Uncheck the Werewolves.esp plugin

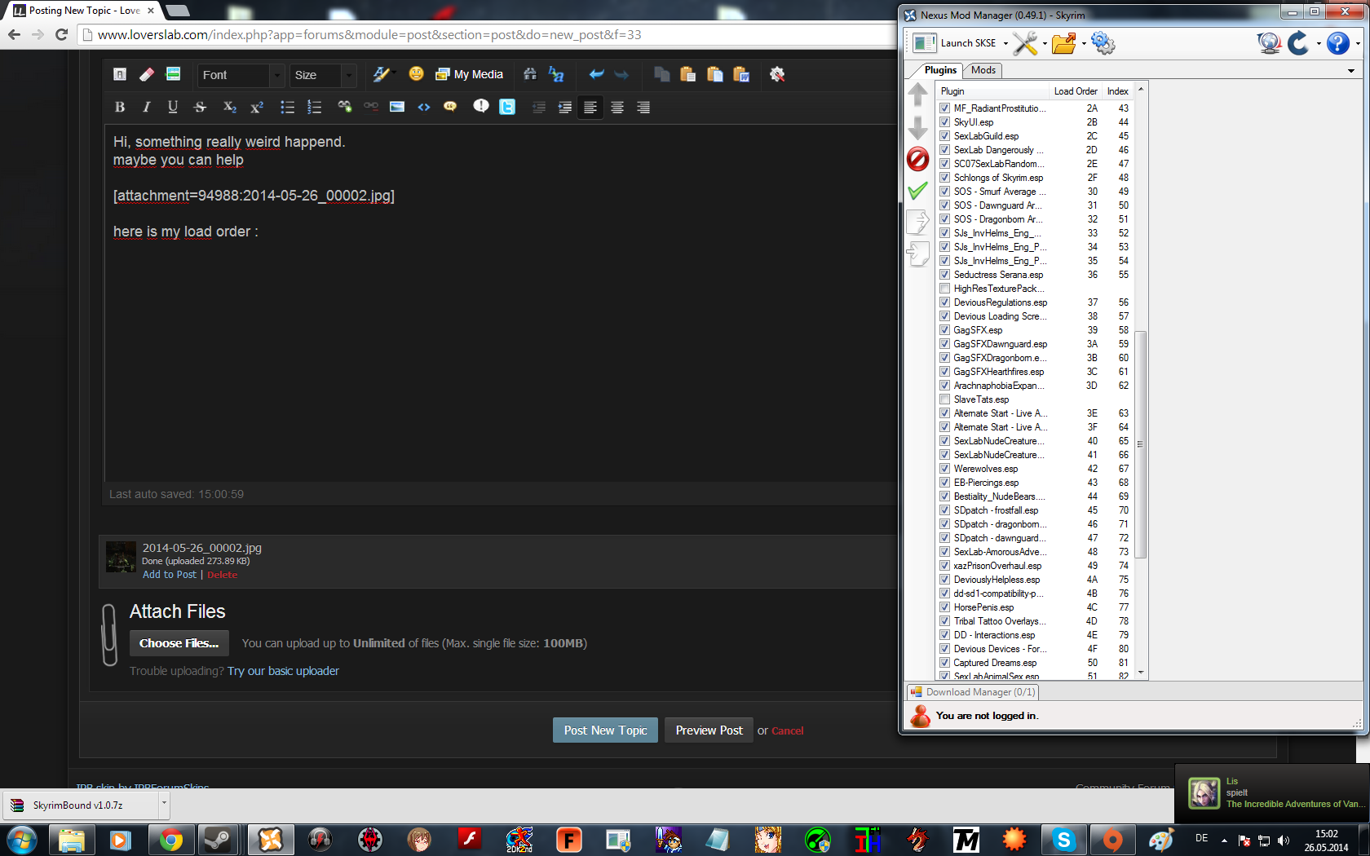[x=944, y=469]
